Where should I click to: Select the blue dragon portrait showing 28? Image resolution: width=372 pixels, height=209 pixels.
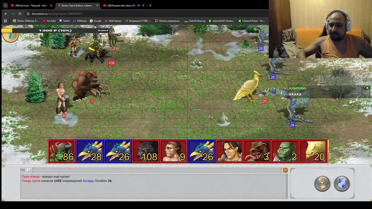pos(90,151)
